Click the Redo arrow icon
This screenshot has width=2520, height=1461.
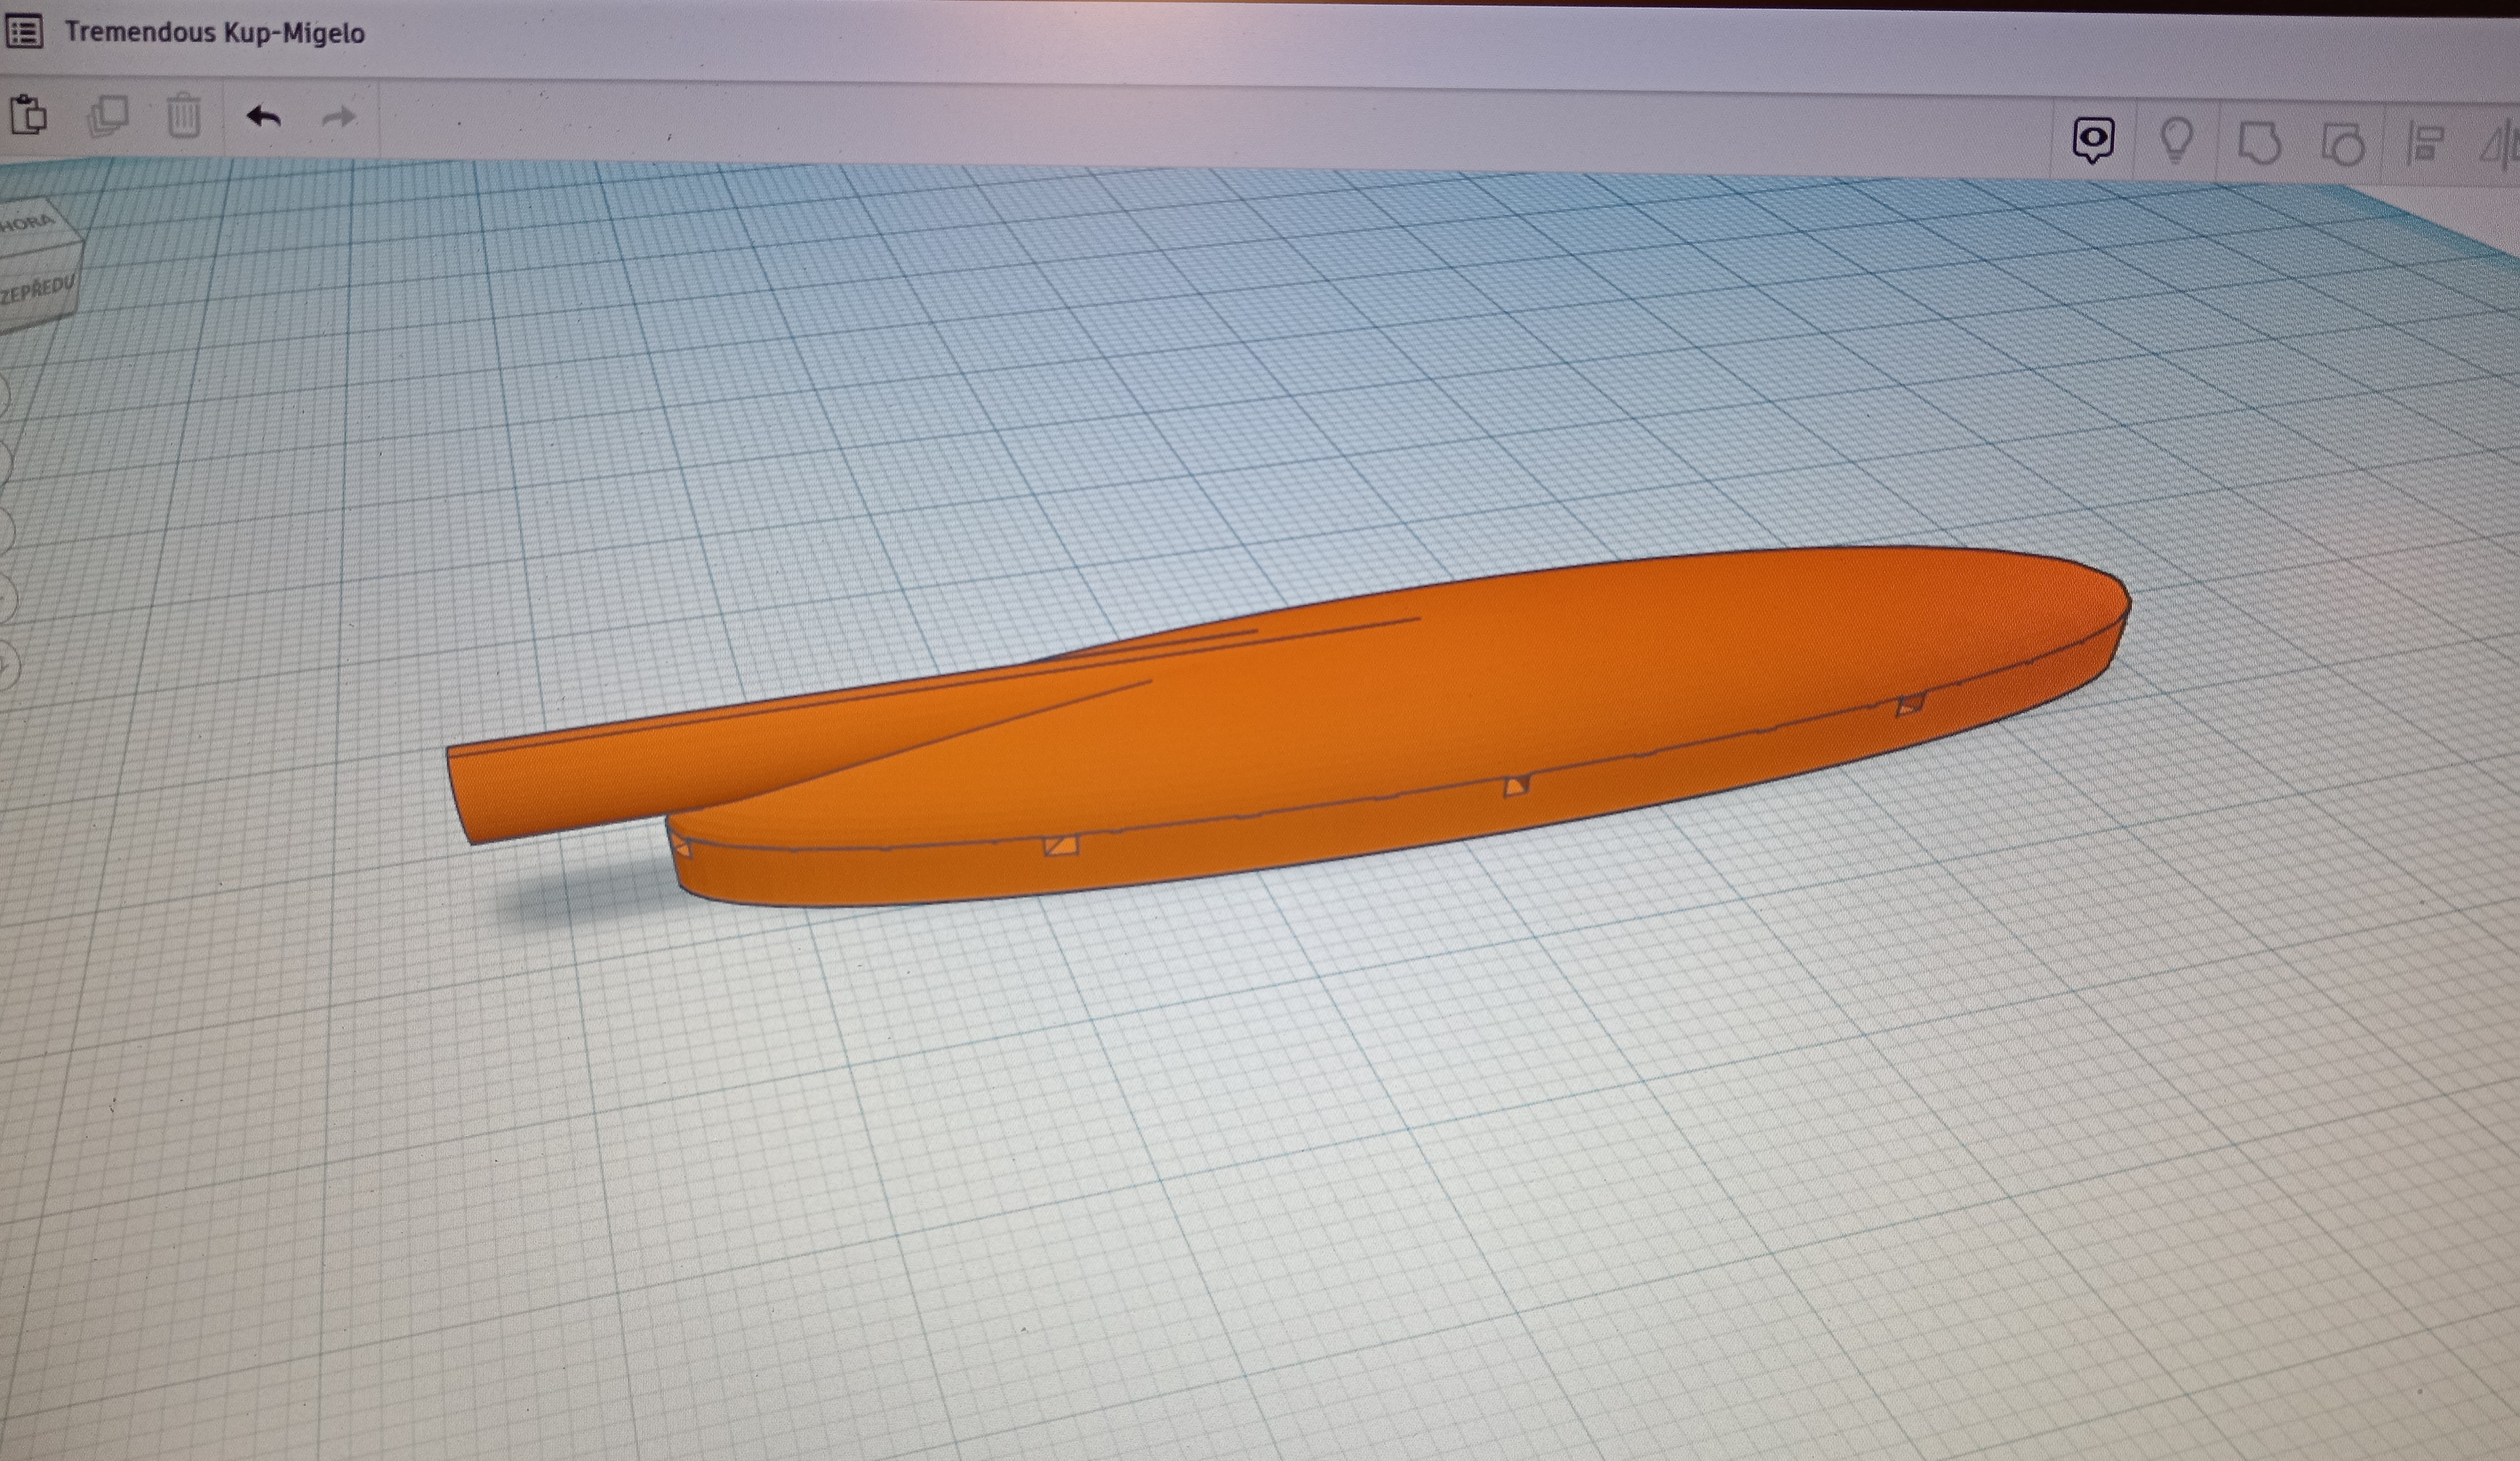(x=339, y=118)
